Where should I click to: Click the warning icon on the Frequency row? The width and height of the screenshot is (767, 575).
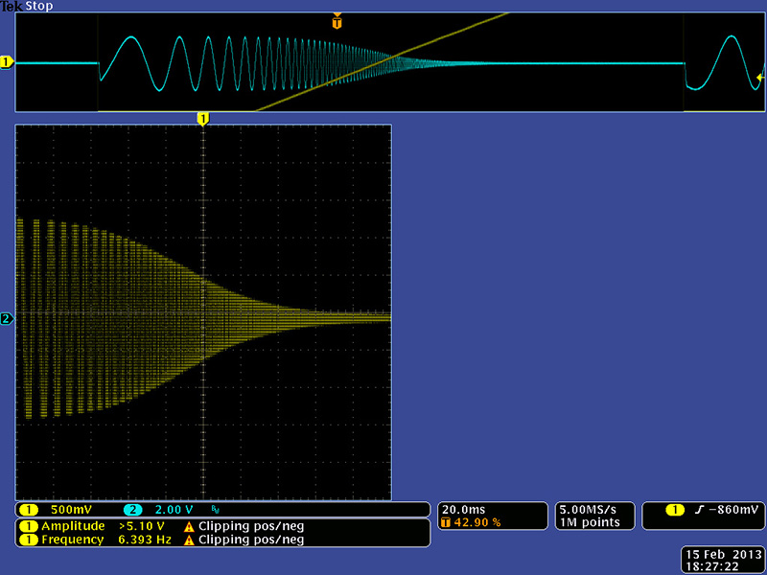(x=189, y=540)
